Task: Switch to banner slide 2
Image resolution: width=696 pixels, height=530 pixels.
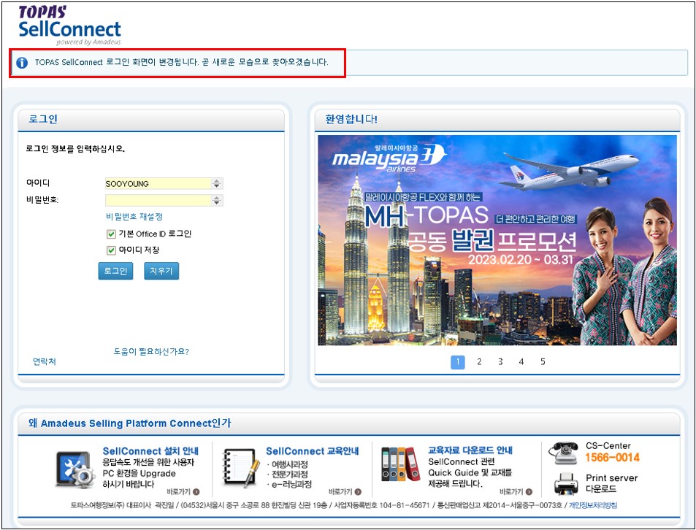Action: (x=479, y=362)
